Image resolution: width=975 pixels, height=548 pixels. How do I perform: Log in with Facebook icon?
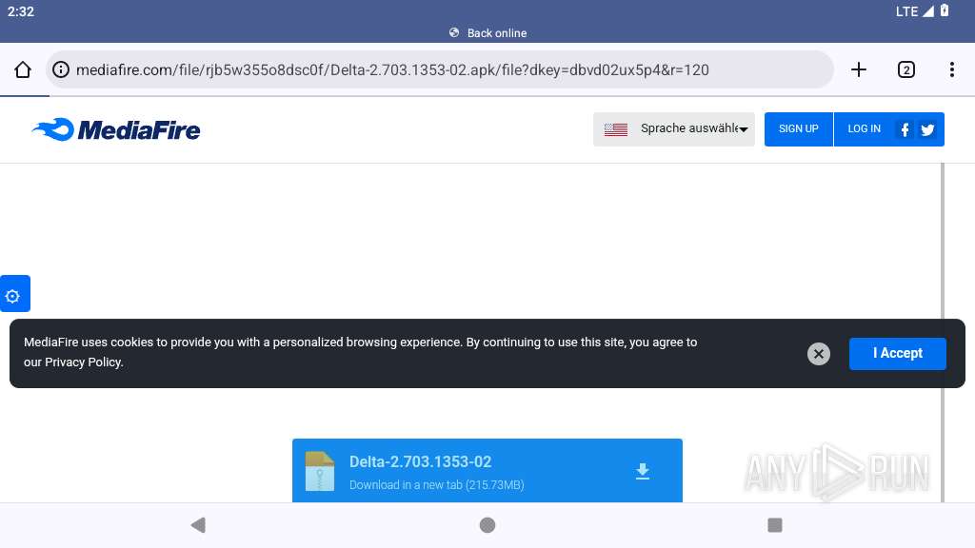[905, 129]
